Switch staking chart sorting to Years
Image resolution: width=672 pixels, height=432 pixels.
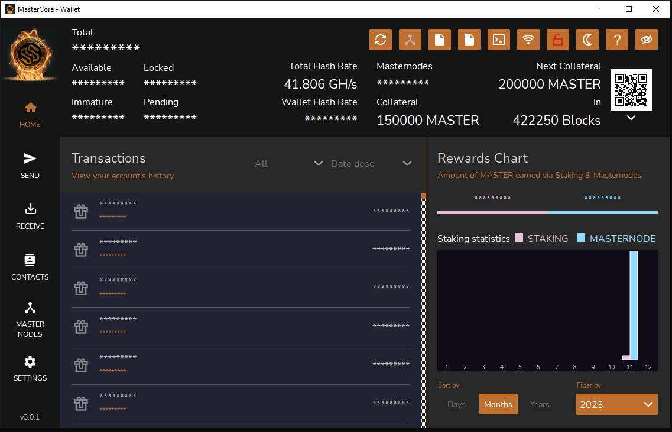point(539,404)
